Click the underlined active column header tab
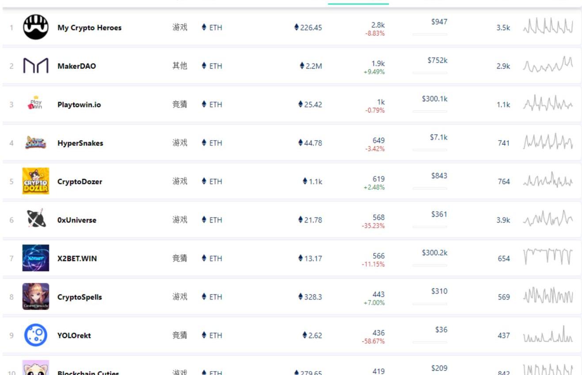 (x=358, y=3)
